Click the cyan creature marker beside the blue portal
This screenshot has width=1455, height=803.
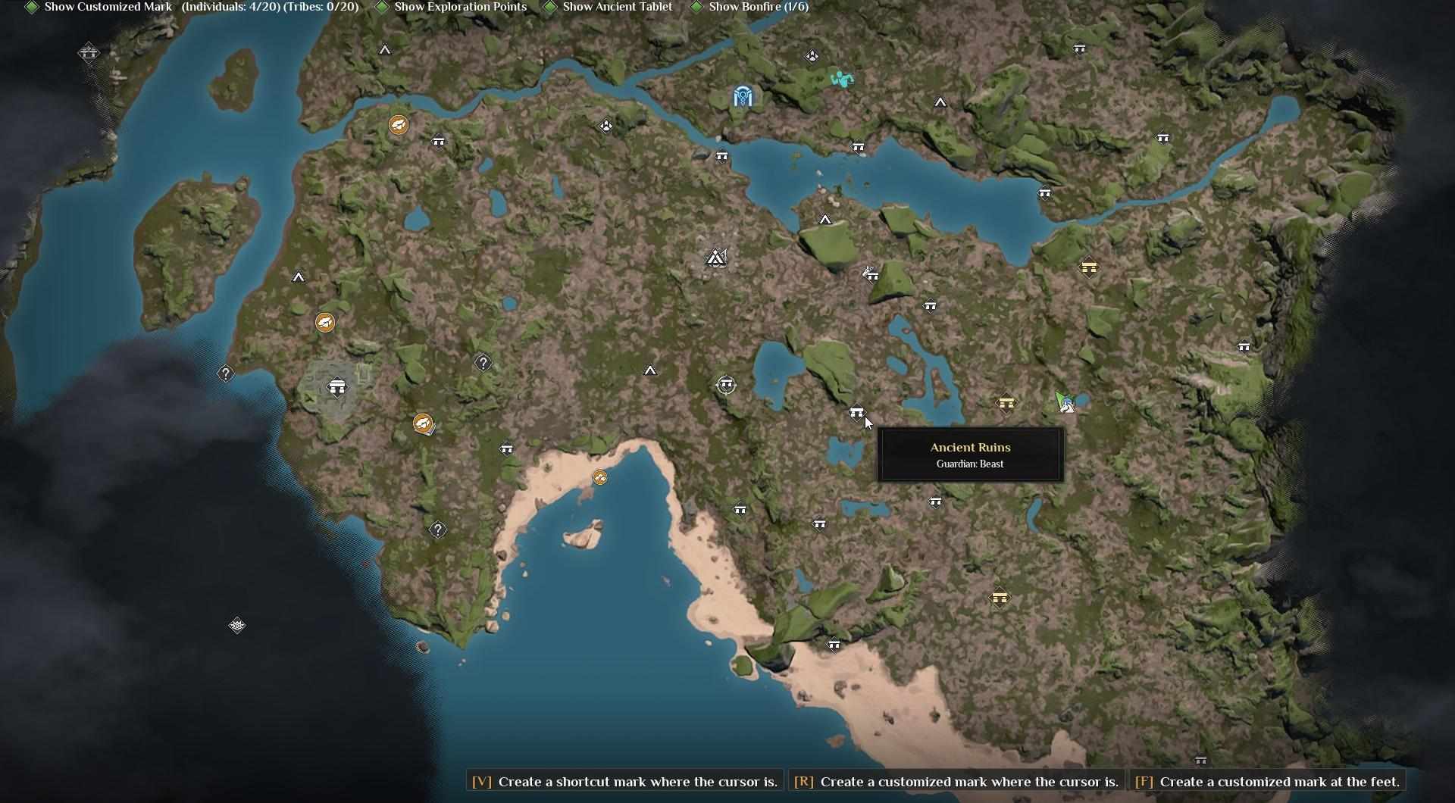(x=842, y=78)
